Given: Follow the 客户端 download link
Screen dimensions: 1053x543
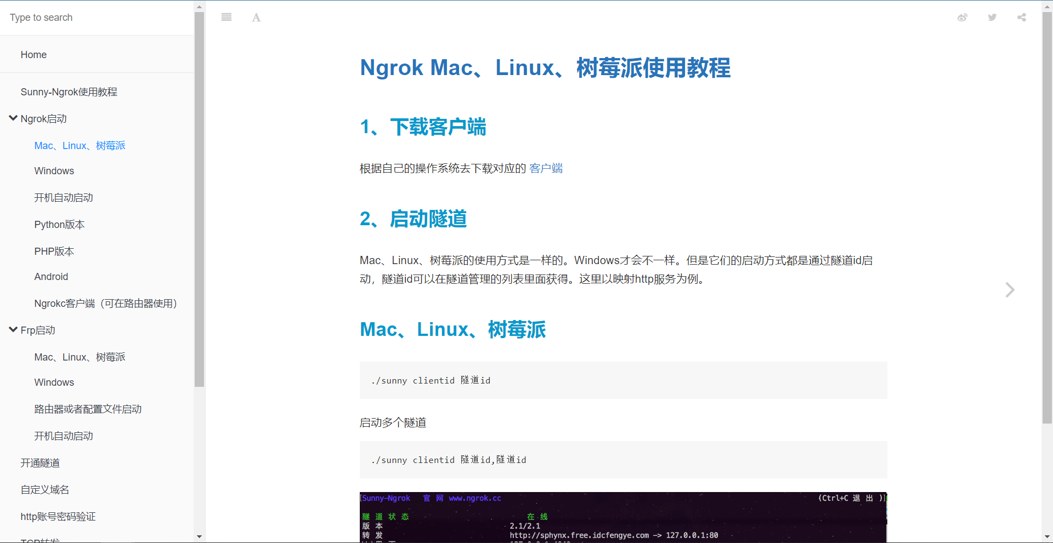Looking at the screenshot, I should [546, 169].
